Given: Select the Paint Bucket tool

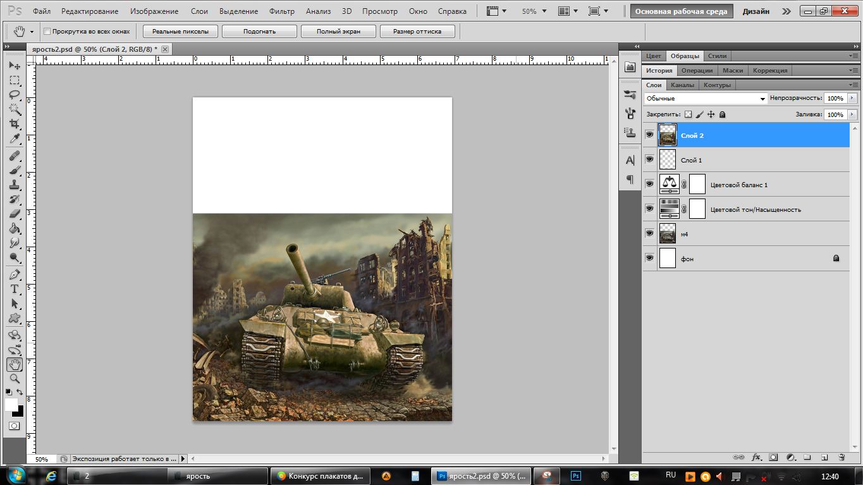Looking at the screenshot, I should coord(15,228).
